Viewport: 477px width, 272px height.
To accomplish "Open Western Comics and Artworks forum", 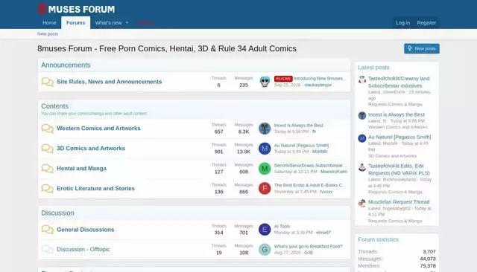I will pos(98,129).
